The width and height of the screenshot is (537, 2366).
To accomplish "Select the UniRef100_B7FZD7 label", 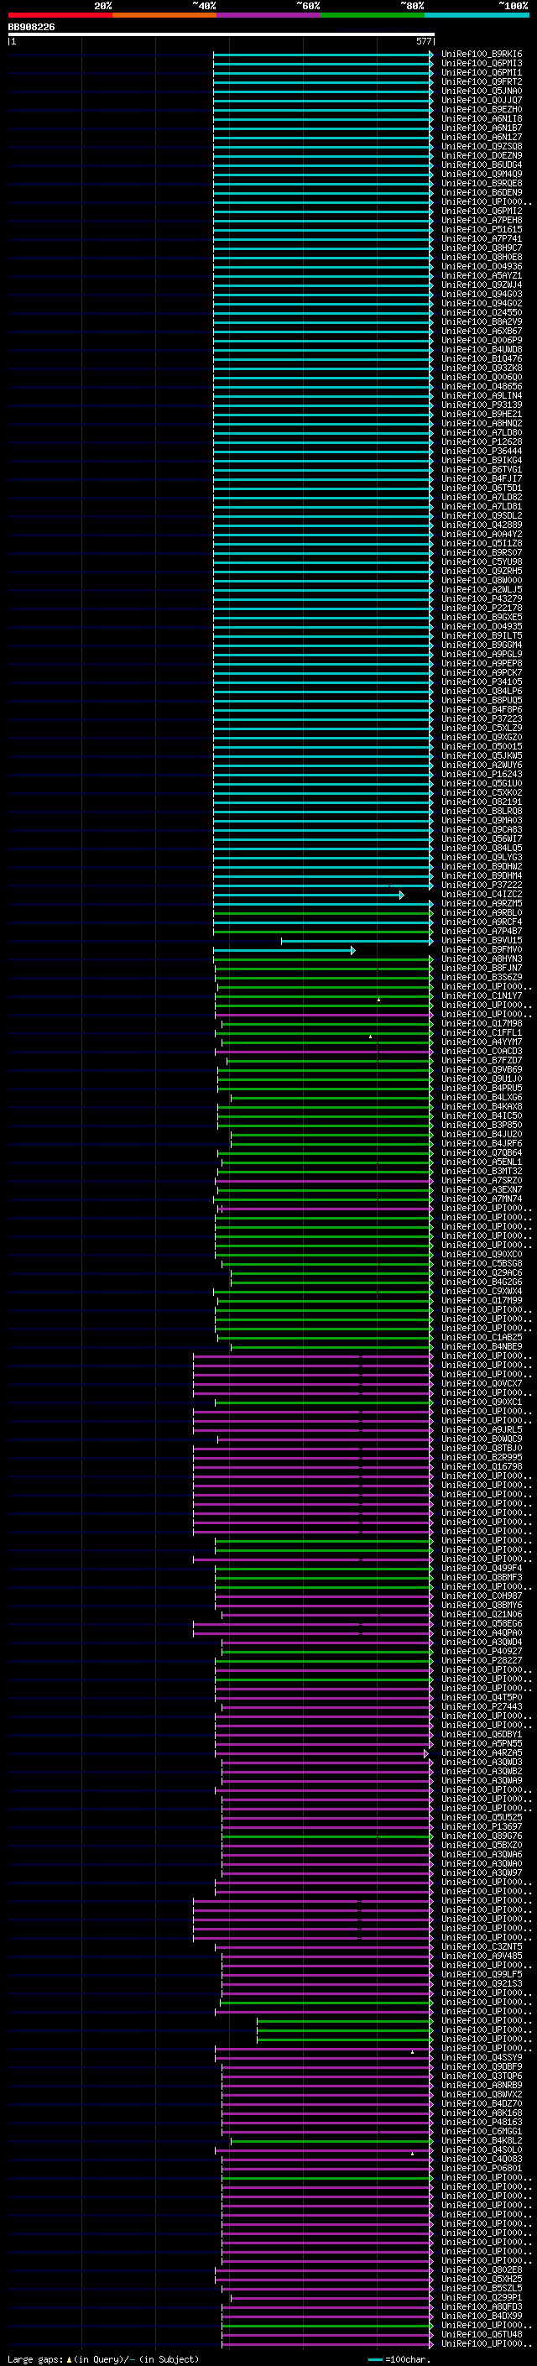I will 482,1060.
